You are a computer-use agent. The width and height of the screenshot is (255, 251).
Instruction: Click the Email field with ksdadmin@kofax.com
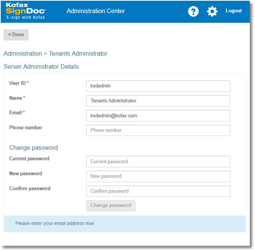pyautogui.click(x=158, y=116)
